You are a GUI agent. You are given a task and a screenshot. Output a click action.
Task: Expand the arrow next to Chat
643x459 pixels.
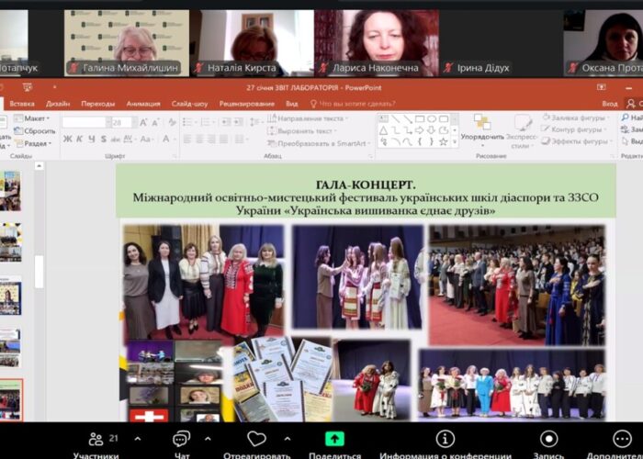(x=207, y=439)
